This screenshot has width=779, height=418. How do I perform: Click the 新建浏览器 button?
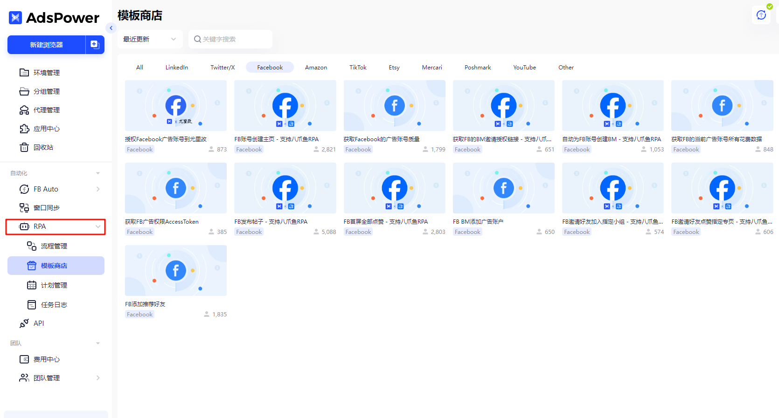pyautogui.click(x=46, y=45)
